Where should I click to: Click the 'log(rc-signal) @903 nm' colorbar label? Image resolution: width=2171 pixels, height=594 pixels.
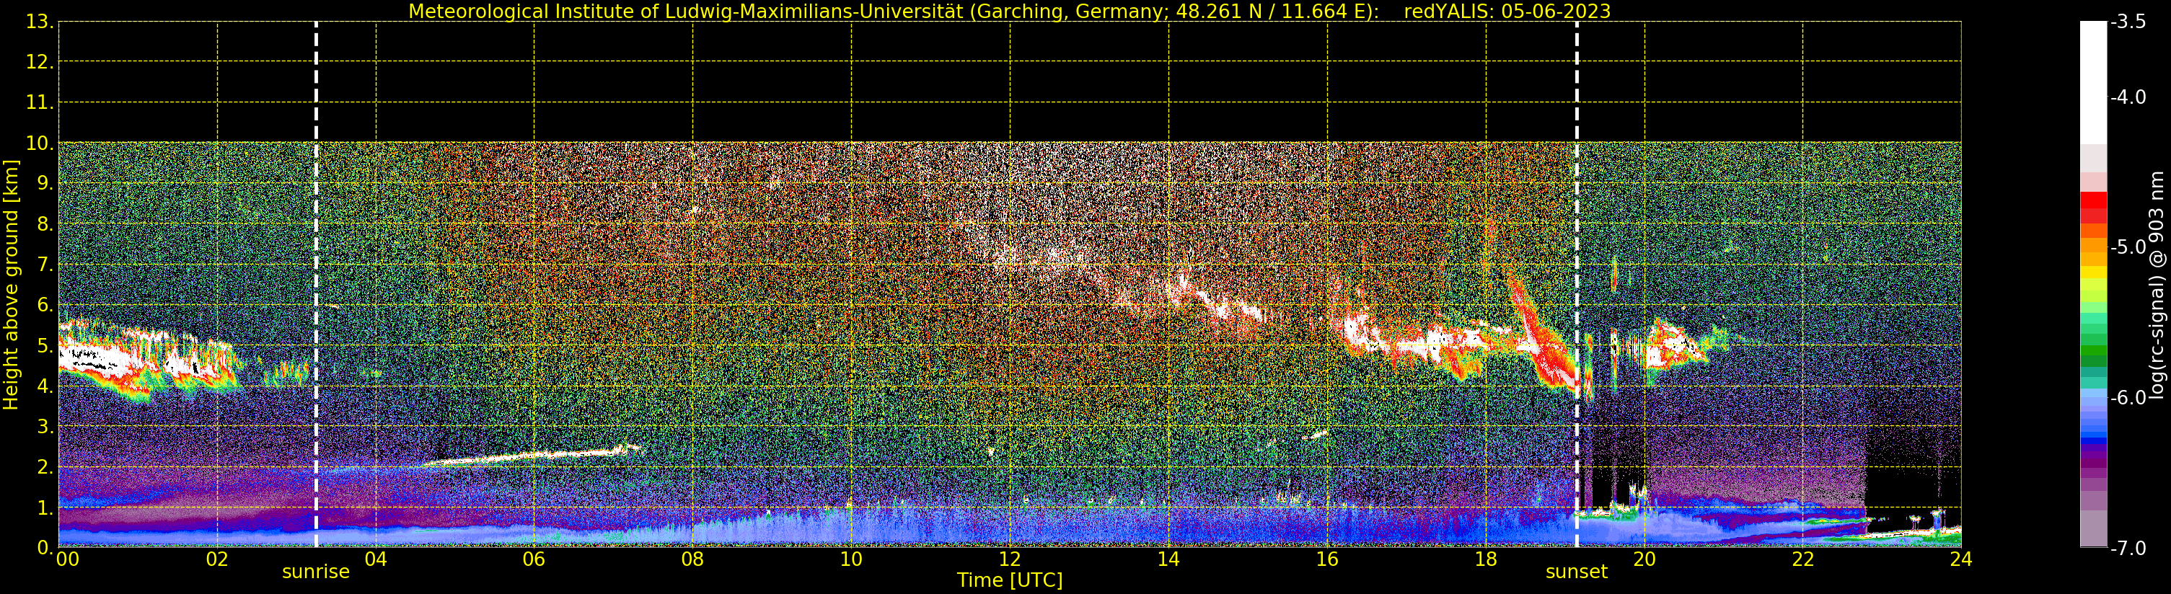(x=2157, y=285)
